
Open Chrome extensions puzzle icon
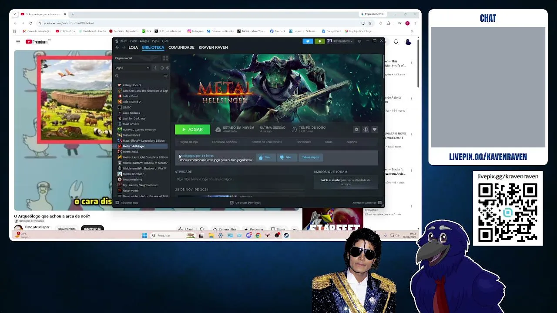(x=389, y=23)
